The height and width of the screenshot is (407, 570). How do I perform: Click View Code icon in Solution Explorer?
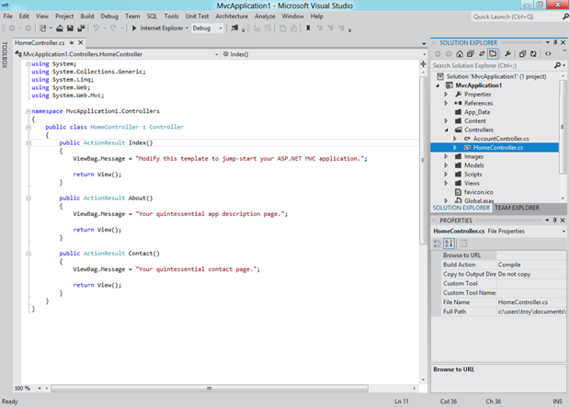point(548,54)
